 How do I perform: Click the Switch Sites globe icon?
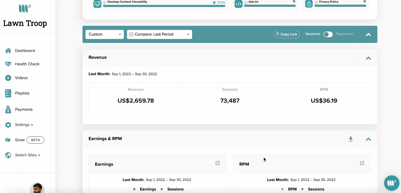point(8,155)
